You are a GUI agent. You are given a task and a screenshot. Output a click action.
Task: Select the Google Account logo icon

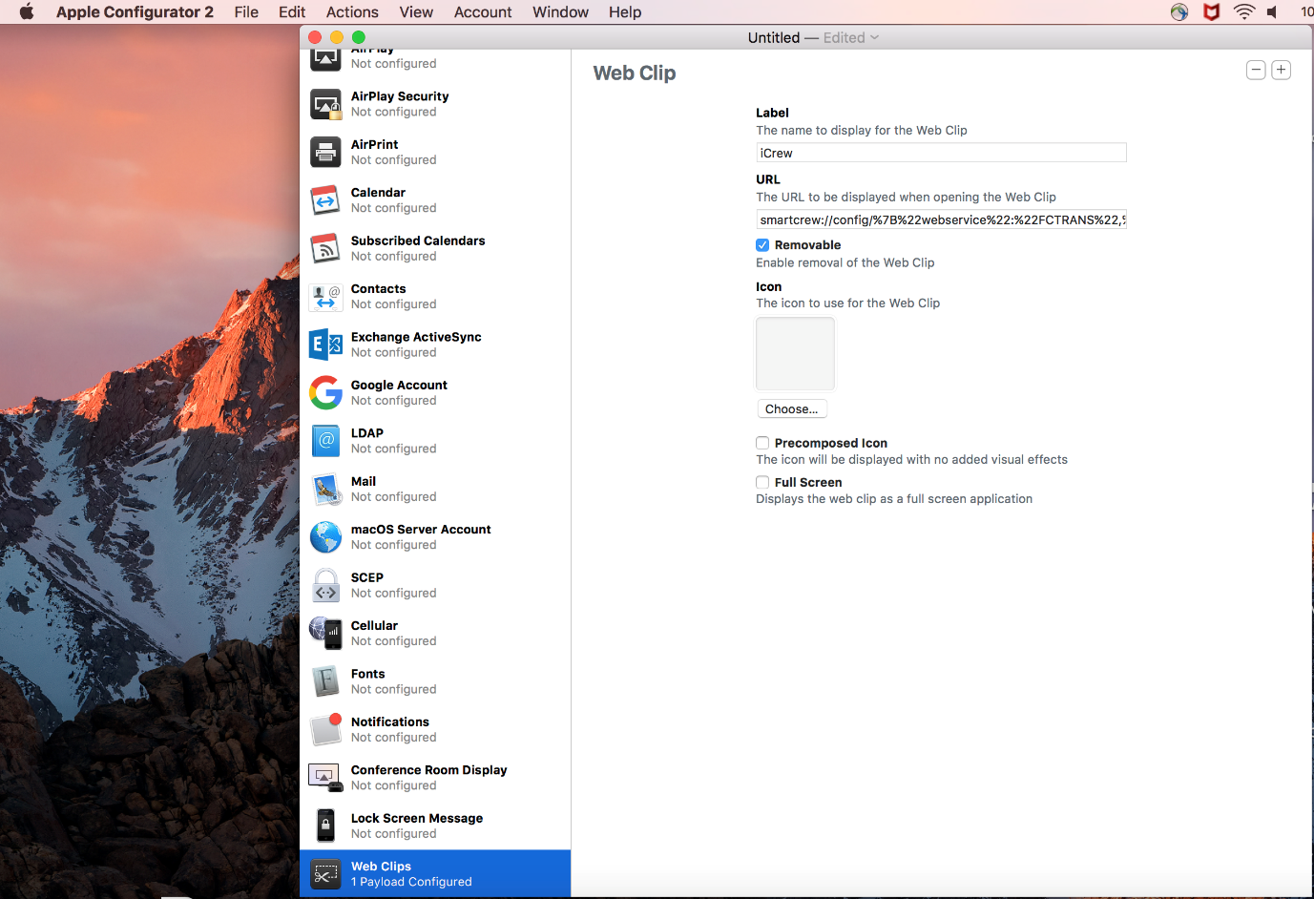point(325,392)
